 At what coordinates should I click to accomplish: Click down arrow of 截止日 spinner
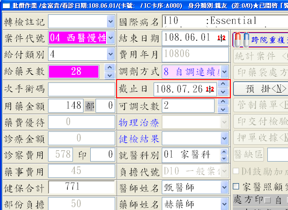223,93
